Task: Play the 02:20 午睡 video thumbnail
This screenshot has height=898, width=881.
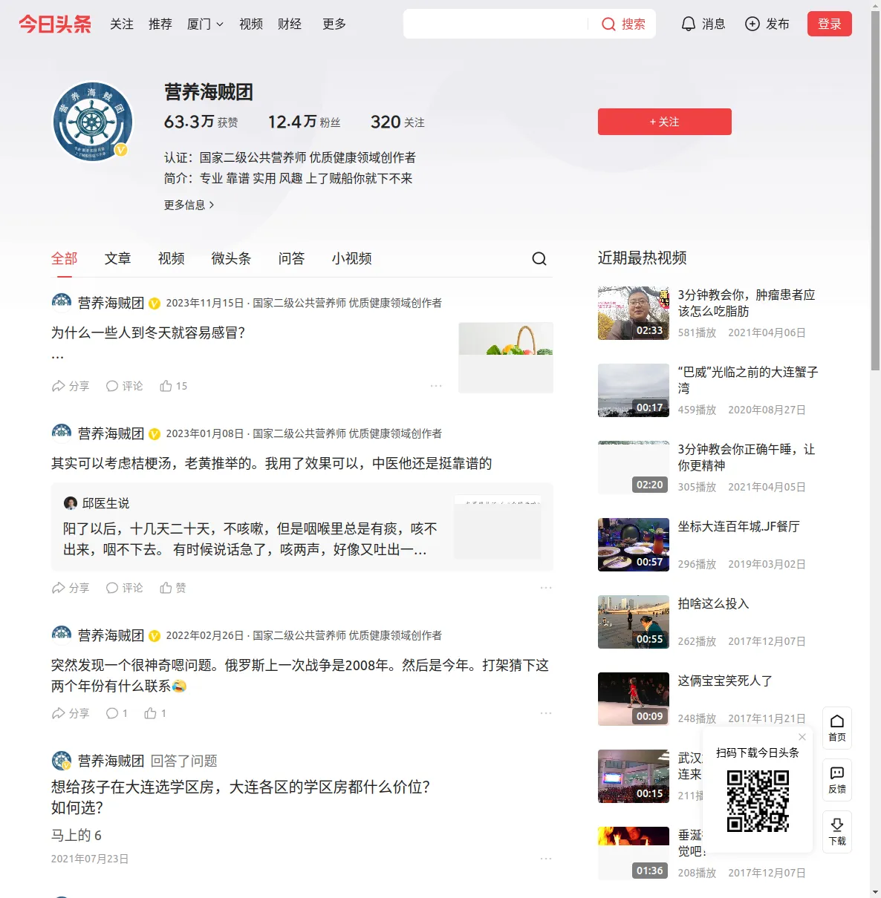Action: [x=634, y=468]
